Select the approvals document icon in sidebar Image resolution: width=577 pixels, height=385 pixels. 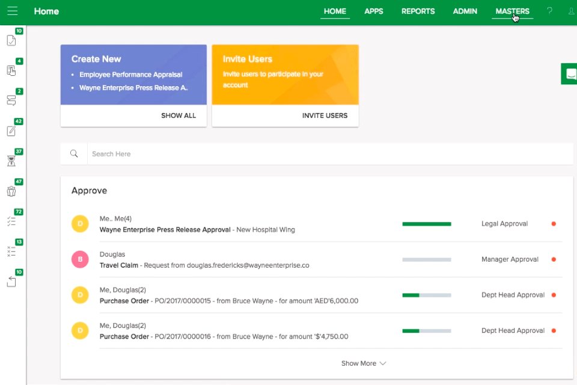tap(11, 40)
